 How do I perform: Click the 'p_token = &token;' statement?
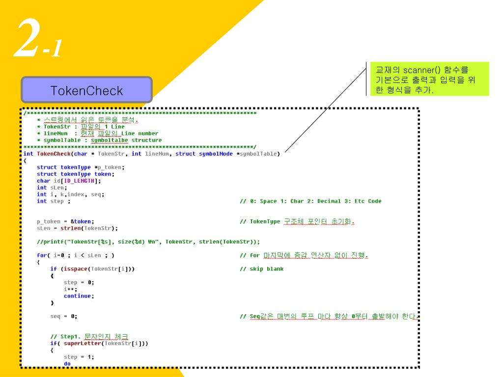(x=65, y=221)
